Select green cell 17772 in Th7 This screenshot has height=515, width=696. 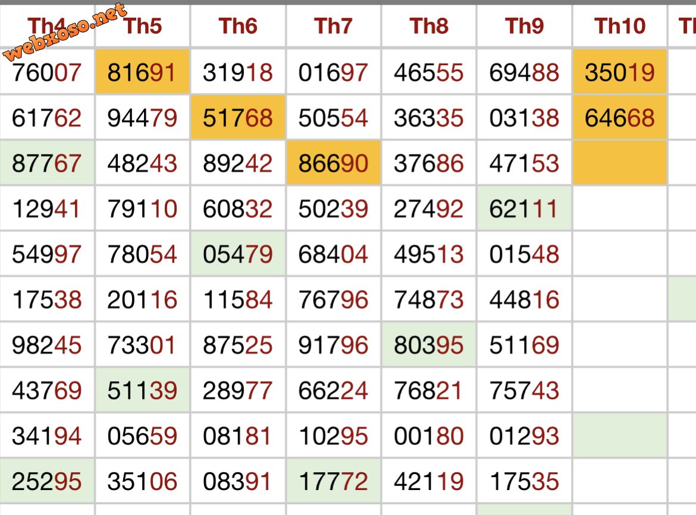333,481
